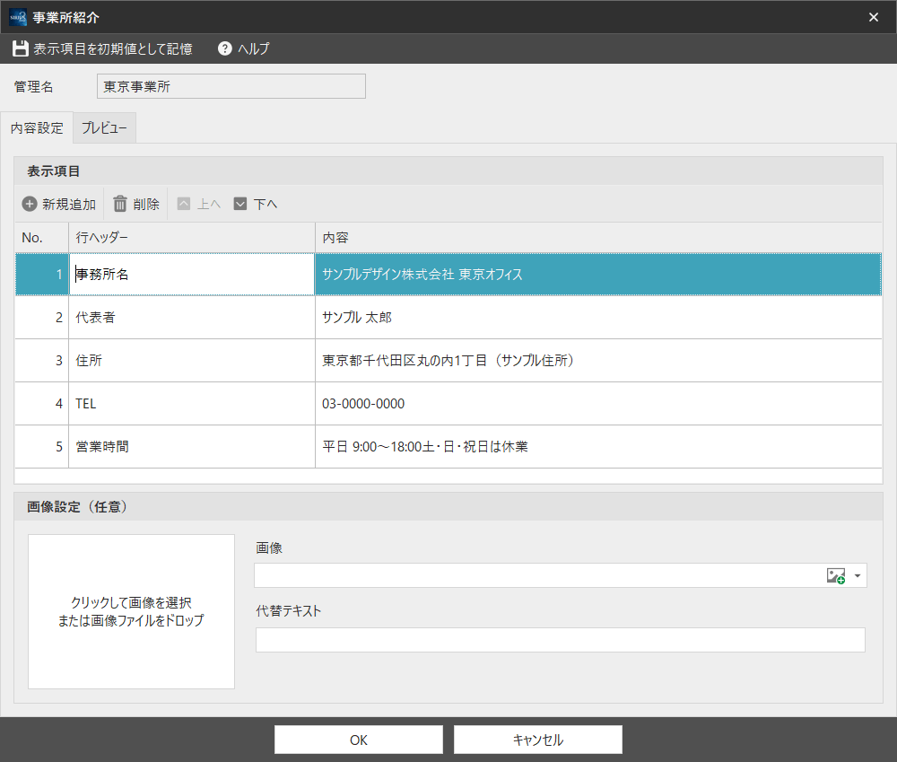
Task: Select the 住所 row header cell
Action: tap(192, 361)
